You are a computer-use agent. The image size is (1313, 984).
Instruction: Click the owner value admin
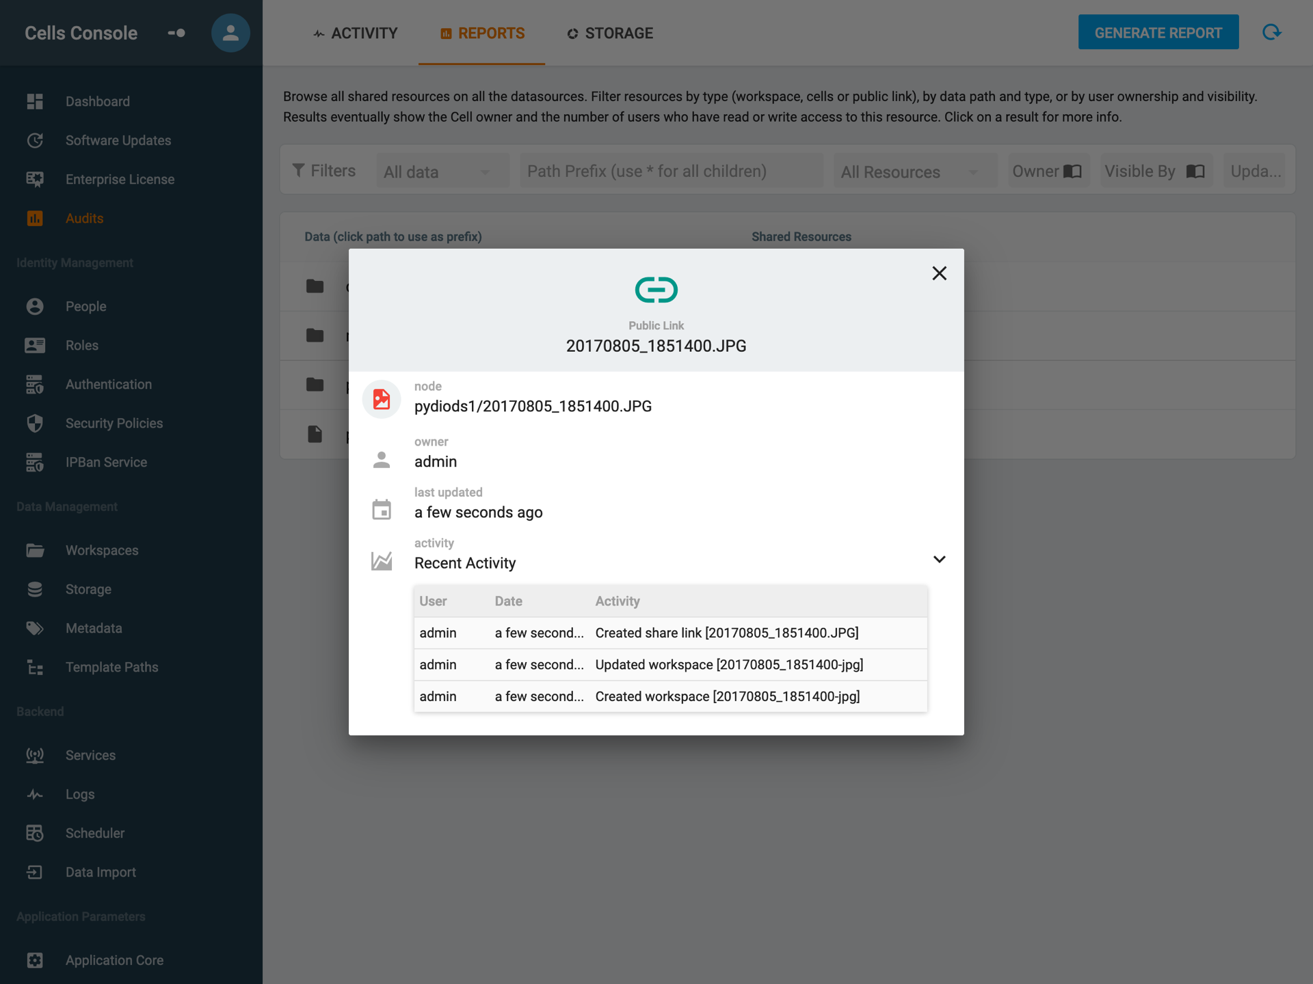[x=436, y=461]
